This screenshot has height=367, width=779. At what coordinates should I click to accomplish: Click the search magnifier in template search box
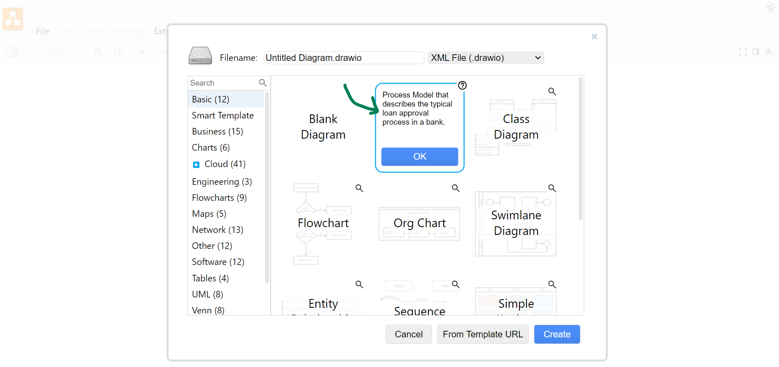tap(263, 83)
